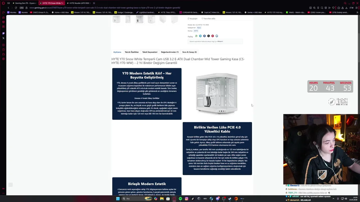Open the extensions cube icon
This screenshot has height=202, width=360.
click(x=339, y=8)
